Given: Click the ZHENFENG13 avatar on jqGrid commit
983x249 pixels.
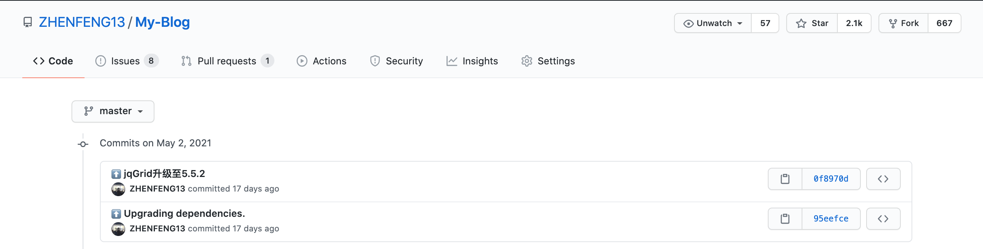Looking at the screenshot, I should [x=118, y=189].
